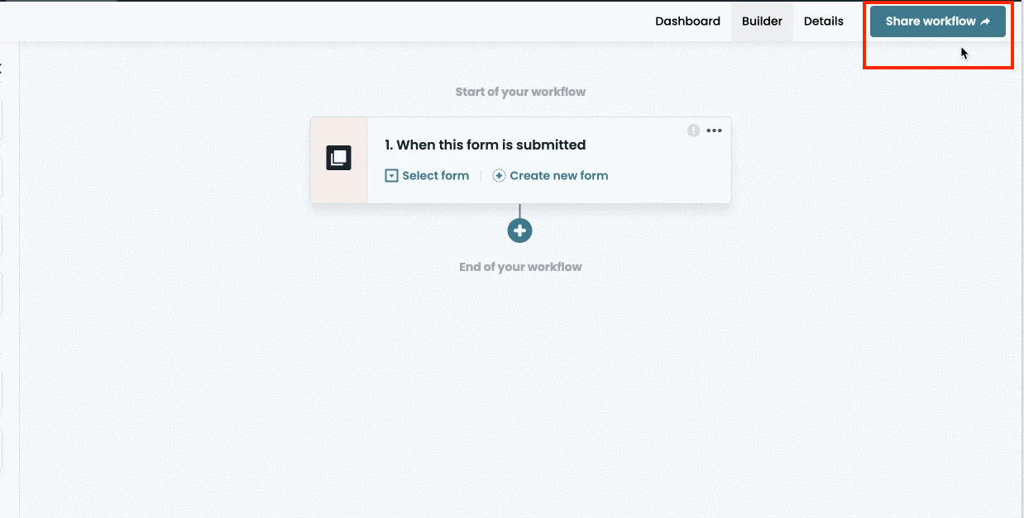This screenshot has width=1024, height=518.
Task: Click the arrow icon inside Share workflow
Action: click(985, 22)
